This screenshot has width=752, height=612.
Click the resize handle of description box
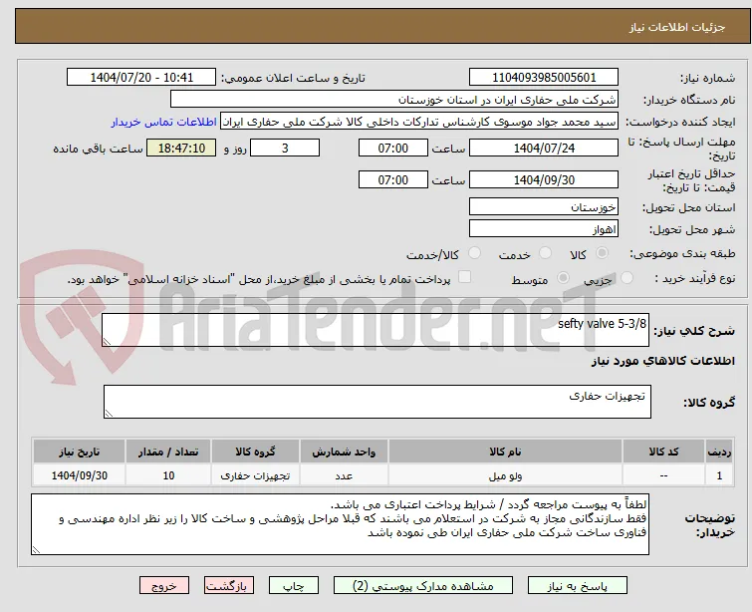pyautogui.click(x=107, y=341)
